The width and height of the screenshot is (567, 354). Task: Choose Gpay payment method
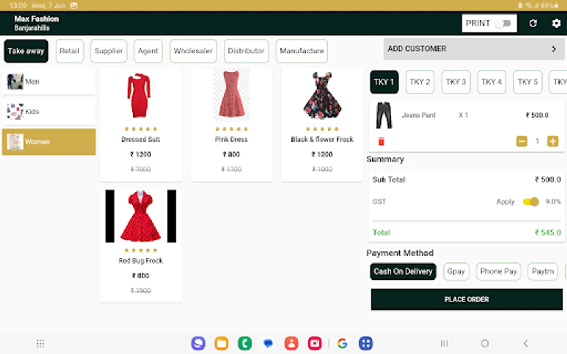tap(456, 271)
